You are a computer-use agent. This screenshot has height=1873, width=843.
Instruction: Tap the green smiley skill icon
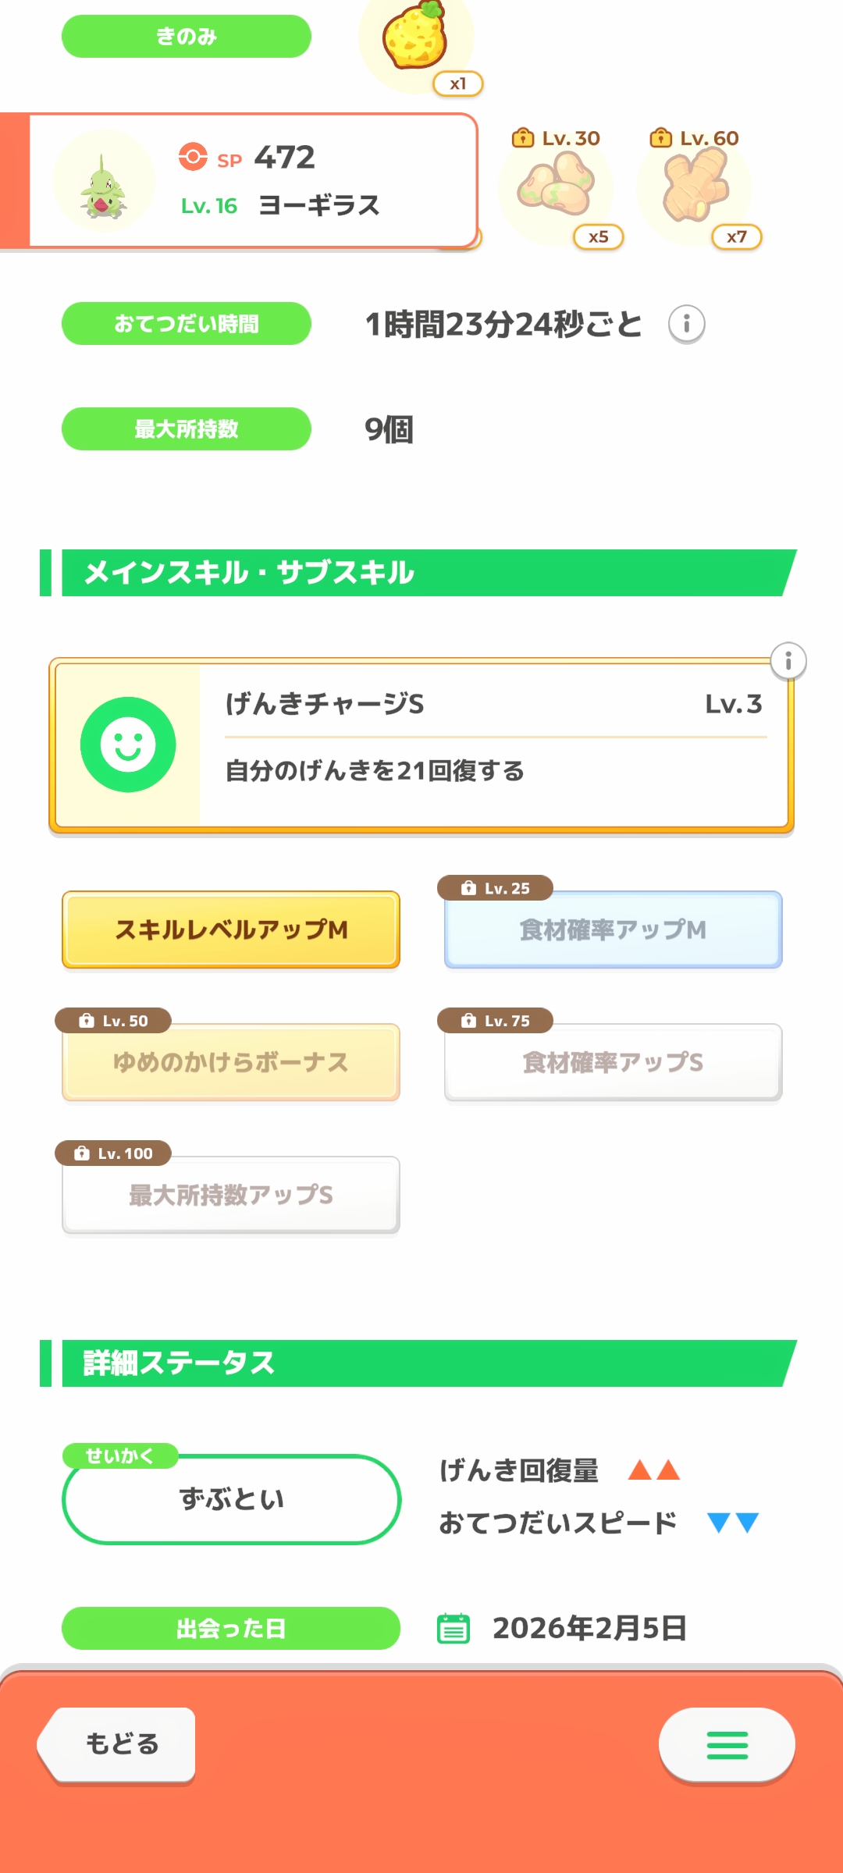pos(128,745)
